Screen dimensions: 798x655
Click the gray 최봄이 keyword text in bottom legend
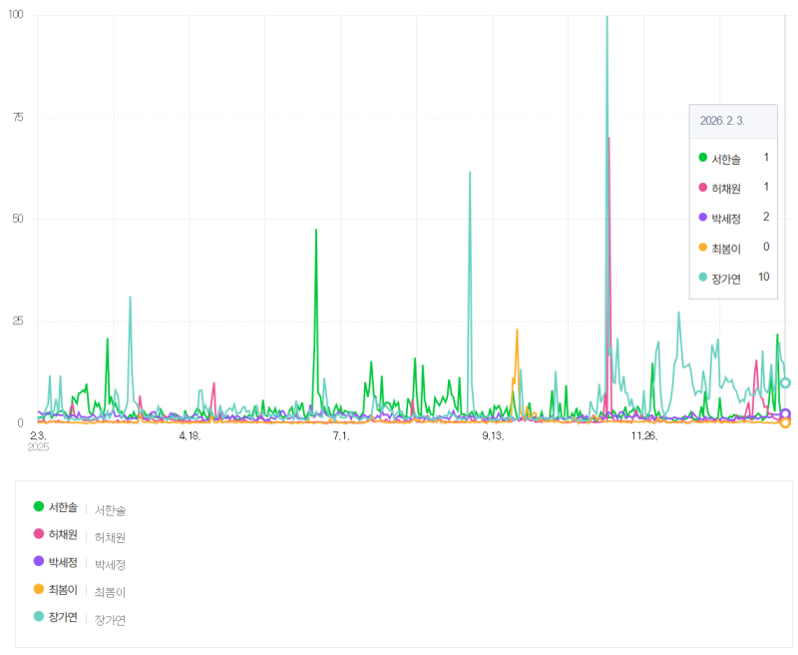[x=110, y=592]
